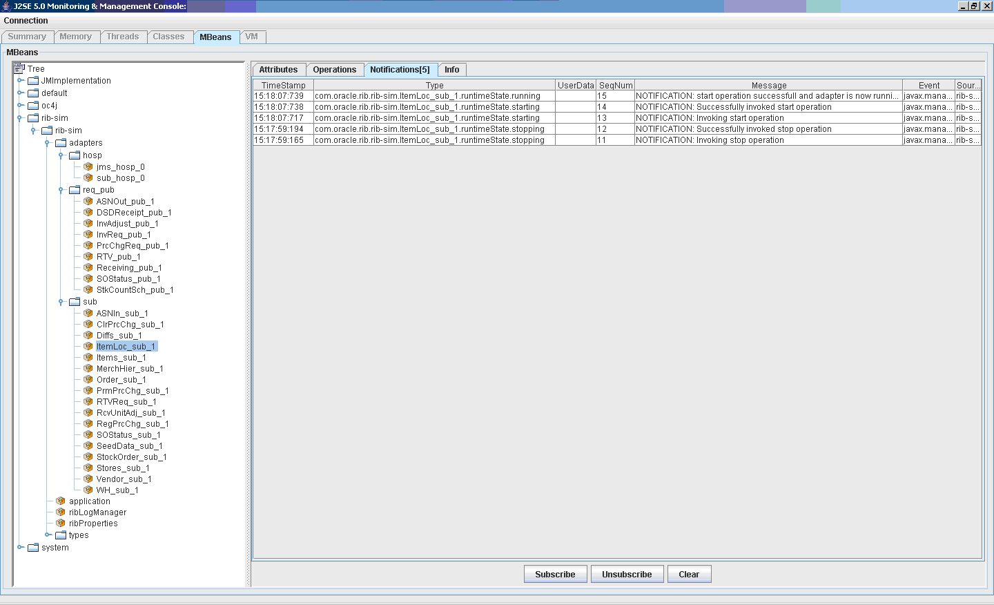Click the ribLogManager MBean icon
The image size is (994, 605).
61,512
